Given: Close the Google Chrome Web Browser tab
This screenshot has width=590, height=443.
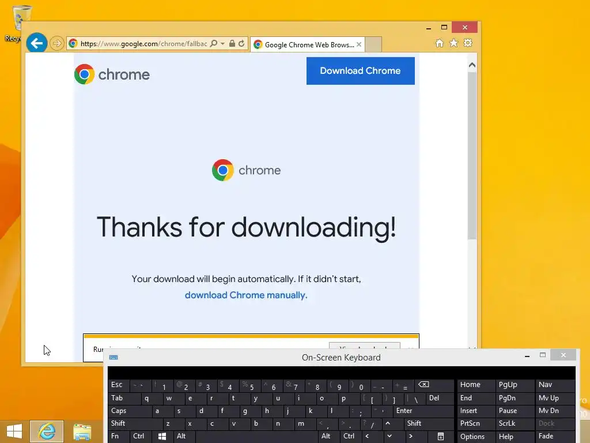Looking at the screenshot, I should coord(359,44).
